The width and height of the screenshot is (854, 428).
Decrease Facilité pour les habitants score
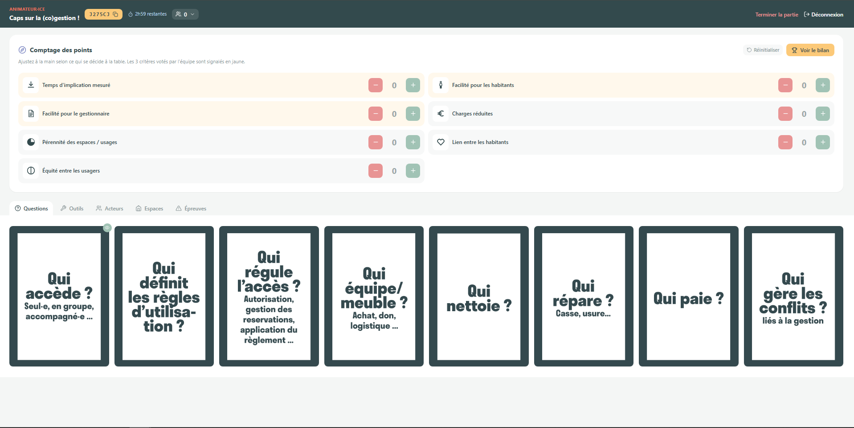click(785, 85)
